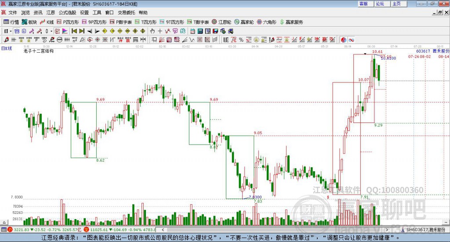Click the black left arrow icon
The image size is (450, 242).
(x=90, y=31)
